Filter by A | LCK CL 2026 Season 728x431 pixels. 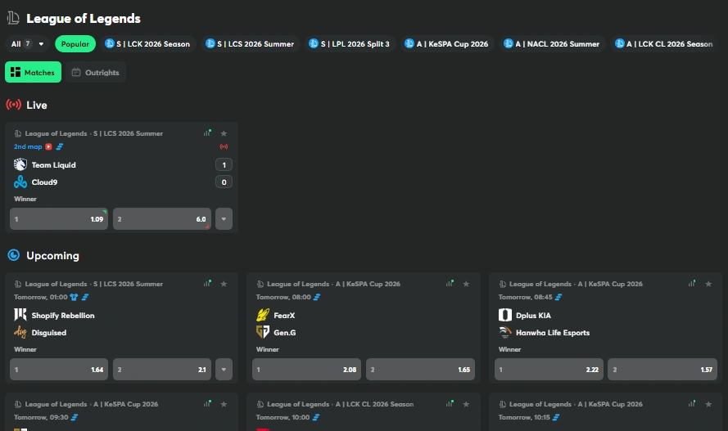tap(664, 44)
